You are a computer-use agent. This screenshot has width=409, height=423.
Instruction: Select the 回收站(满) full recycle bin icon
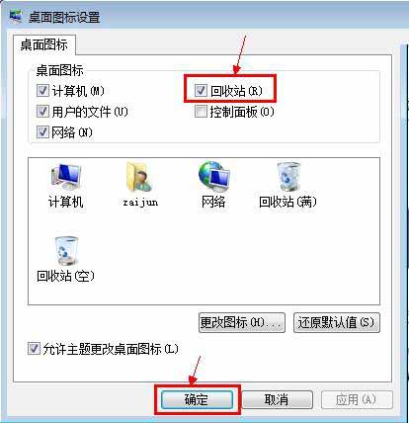tap(287, 177)
